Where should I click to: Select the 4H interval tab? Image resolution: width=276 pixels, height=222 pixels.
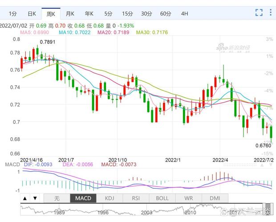184,14
